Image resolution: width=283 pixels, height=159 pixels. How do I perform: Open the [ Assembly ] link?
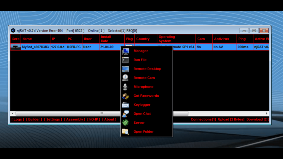(x=75, y=119)
